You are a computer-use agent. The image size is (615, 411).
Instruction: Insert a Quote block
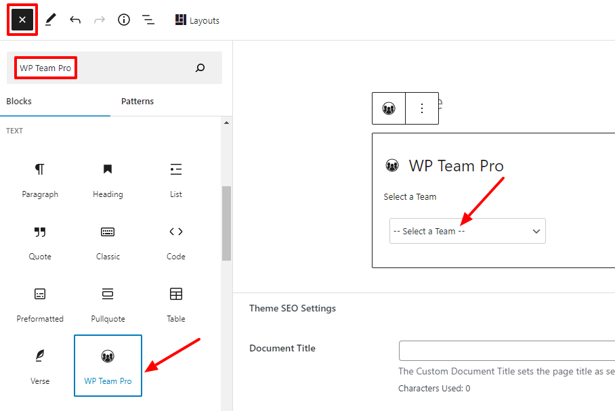[40, 242]
